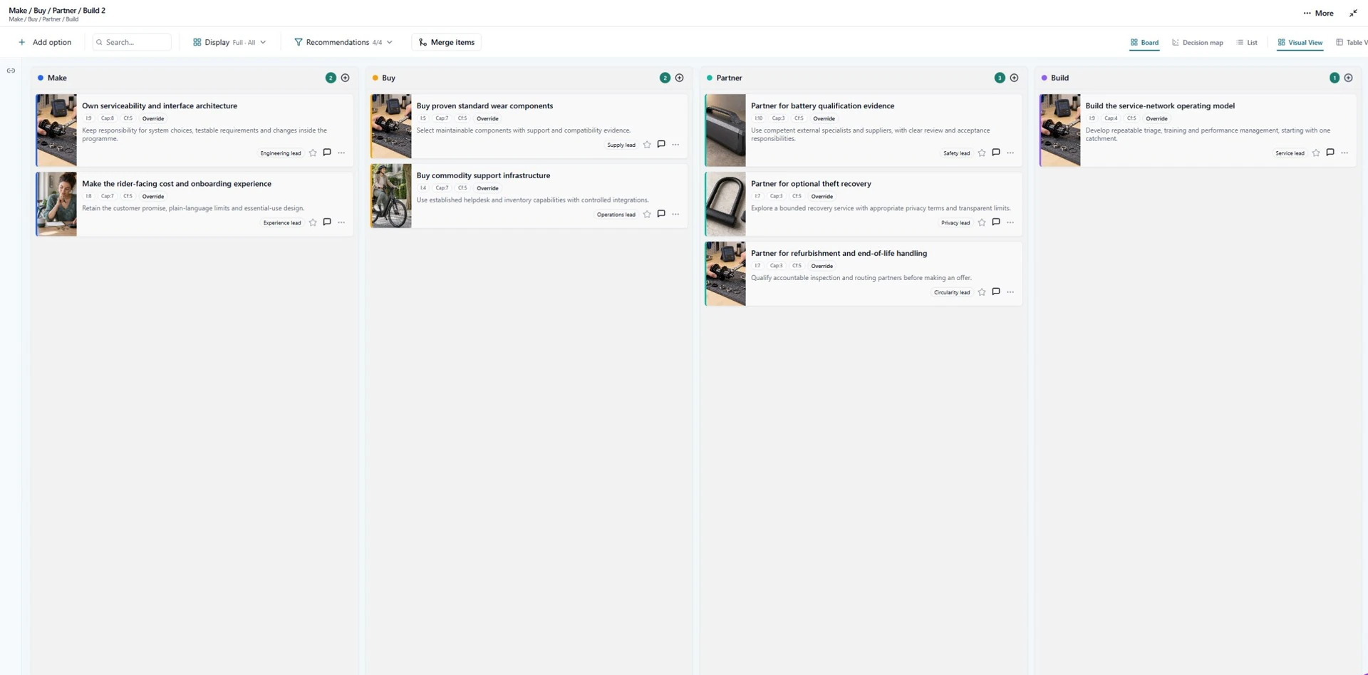Open thumbnail of Partner for optional theft recovery
This screenshot has height=675, width=1368.
point(725,204)
